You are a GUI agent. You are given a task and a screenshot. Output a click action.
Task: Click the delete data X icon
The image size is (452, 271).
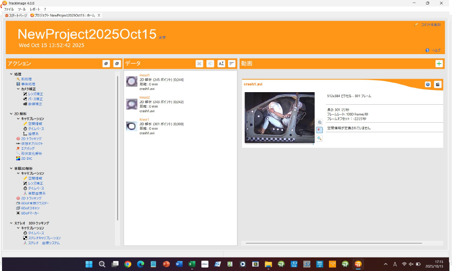[x=199, y=64]
